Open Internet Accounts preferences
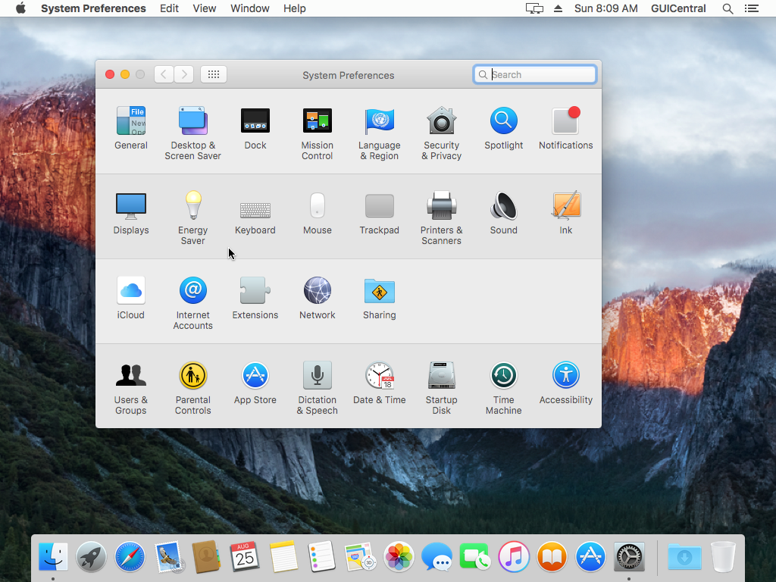 point(193,303)
